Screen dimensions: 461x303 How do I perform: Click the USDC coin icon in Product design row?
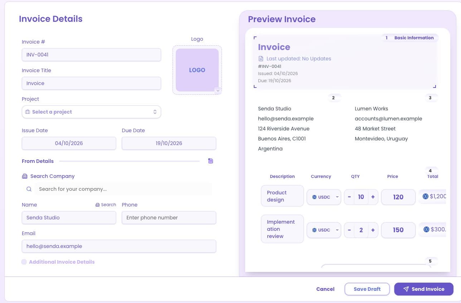pyautogui.click(x=314, y=197)
